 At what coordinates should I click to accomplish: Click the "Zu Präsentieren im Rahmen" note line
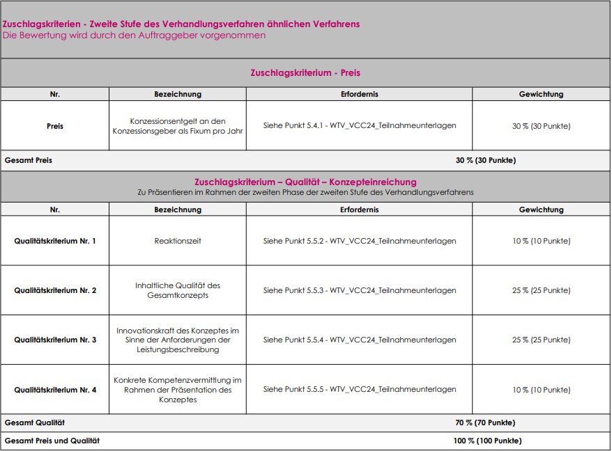pos(305,191)
